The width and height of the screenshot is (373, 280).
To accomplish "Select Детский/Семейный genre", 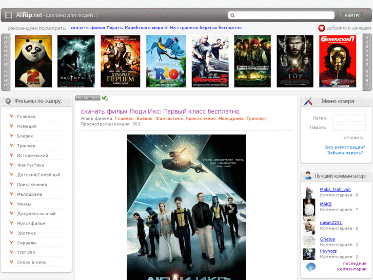I will 38,175.
